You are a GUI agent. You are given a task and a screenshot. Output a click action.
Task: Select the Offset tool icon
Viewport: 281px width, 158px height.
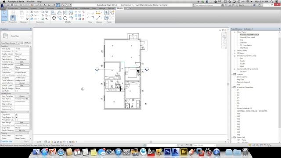click(x=59, y=13)
